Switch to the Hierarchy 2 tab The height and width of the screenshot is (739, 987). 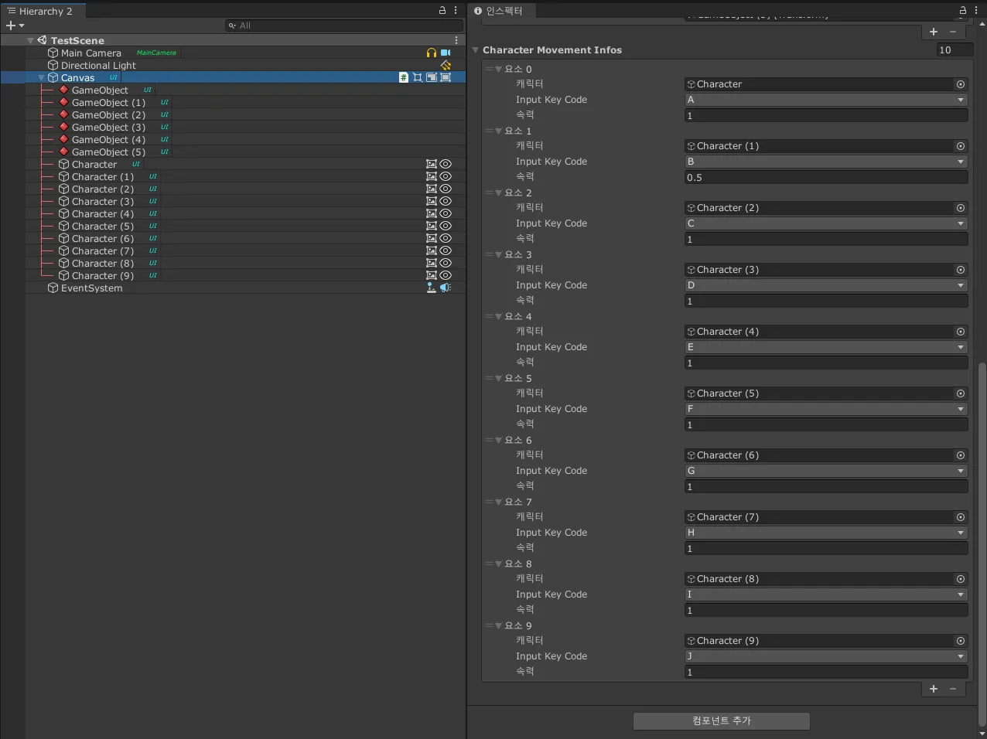point(43,11)
